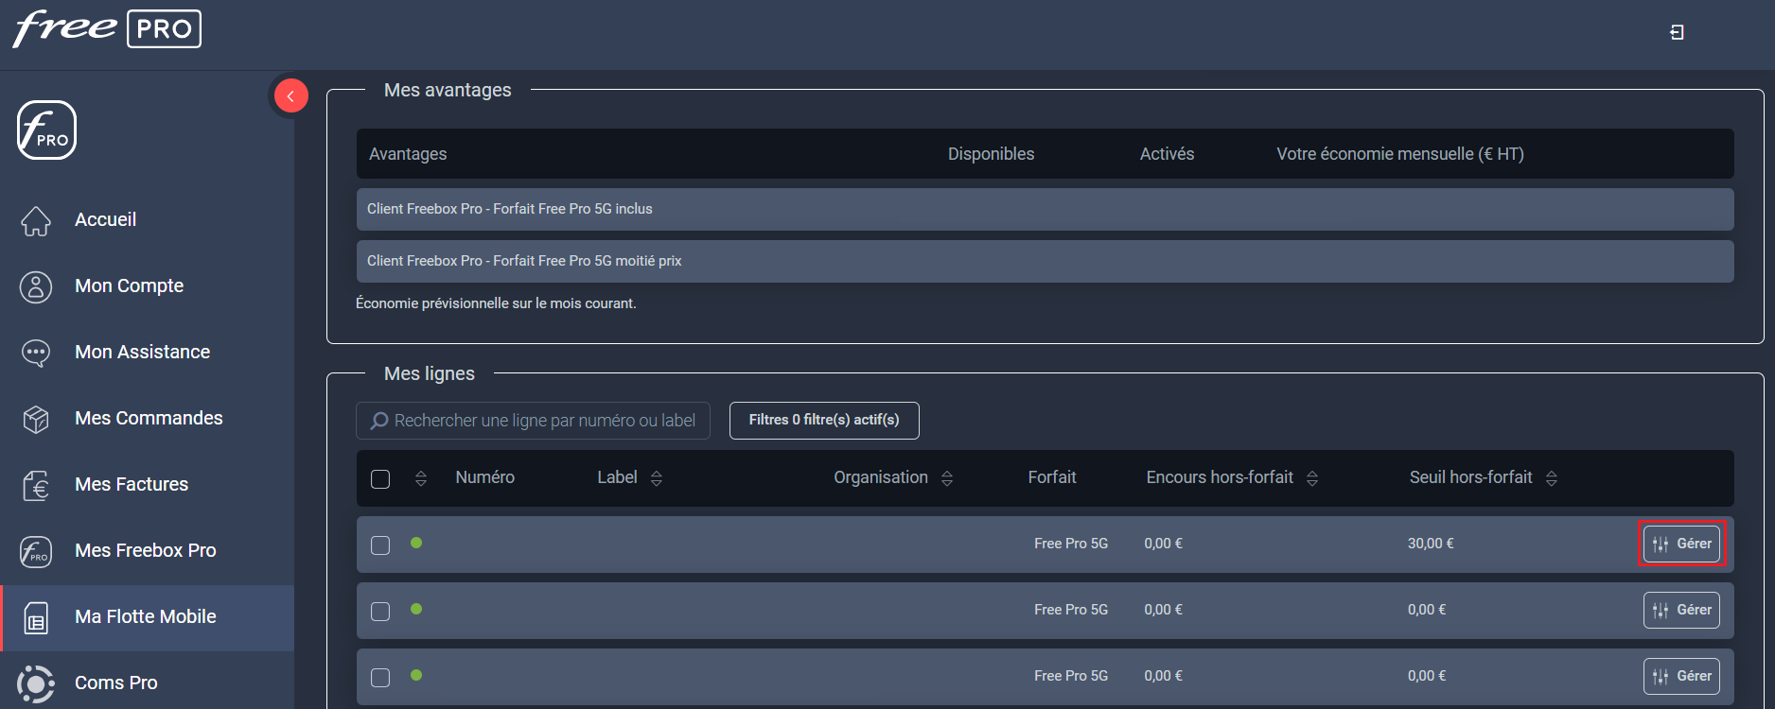Sort by Seuil hors-forfait column arrows
Image resolution: width=1775 pixels, height=709 pixels.
(1552, 478)
